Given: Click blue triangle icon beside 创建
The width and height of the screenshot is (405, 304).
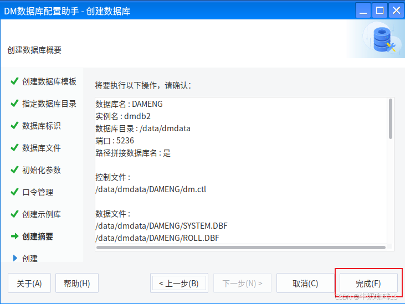Looking at the screenshot, I should [15, 258].
